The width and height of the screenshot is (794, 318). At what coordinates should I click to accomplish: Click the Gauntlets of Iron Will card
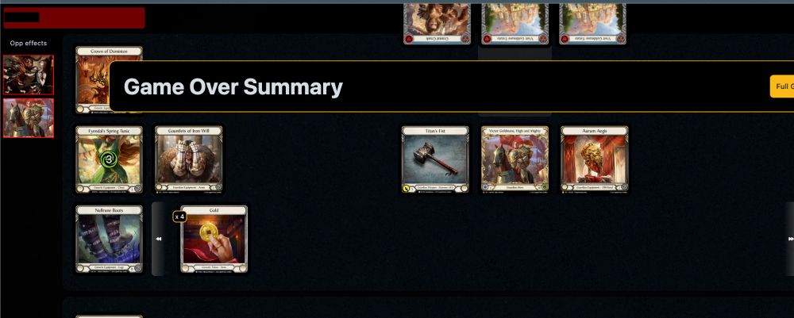[189, 159]
